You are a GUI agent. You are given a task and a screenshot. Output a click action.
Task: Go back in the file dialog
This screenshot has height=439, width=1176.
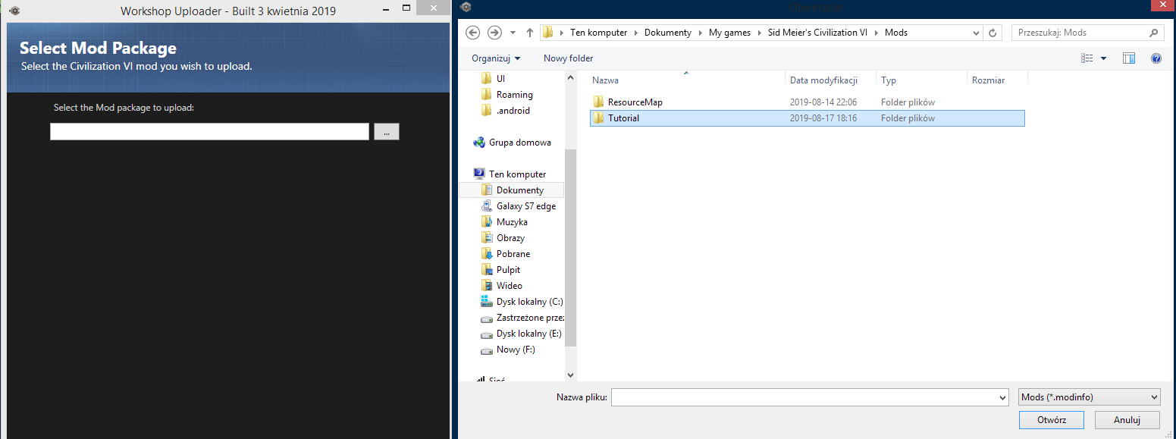(x=473, y=33)
